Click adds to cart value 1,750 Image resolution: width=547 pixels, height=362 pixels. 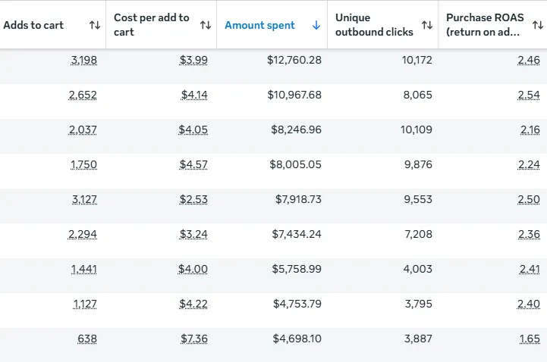coord(83,164)
